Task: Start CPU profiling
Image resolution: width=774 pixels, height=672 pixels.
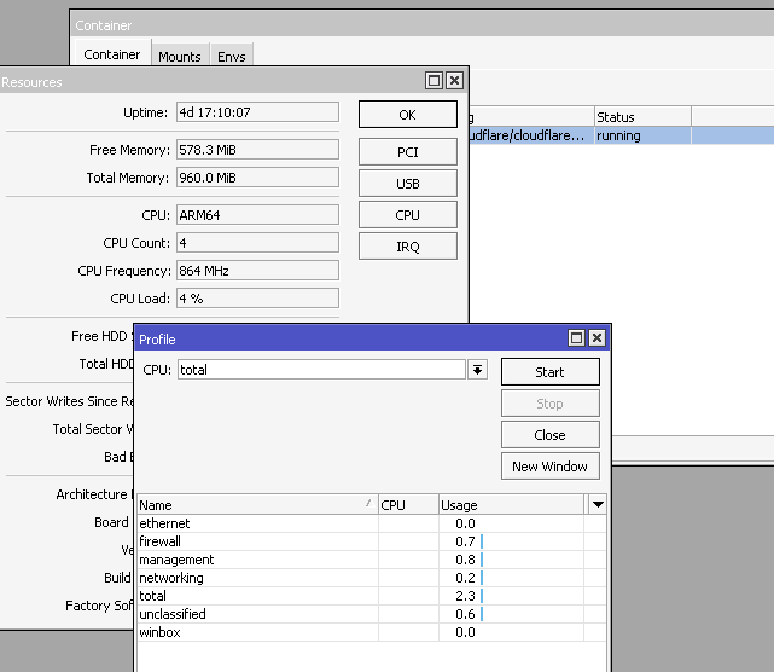Action: [x=549, y=372]
